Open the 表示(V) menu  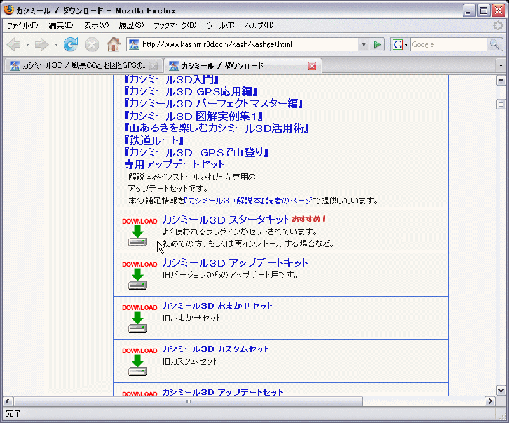[x=96, y=25]
